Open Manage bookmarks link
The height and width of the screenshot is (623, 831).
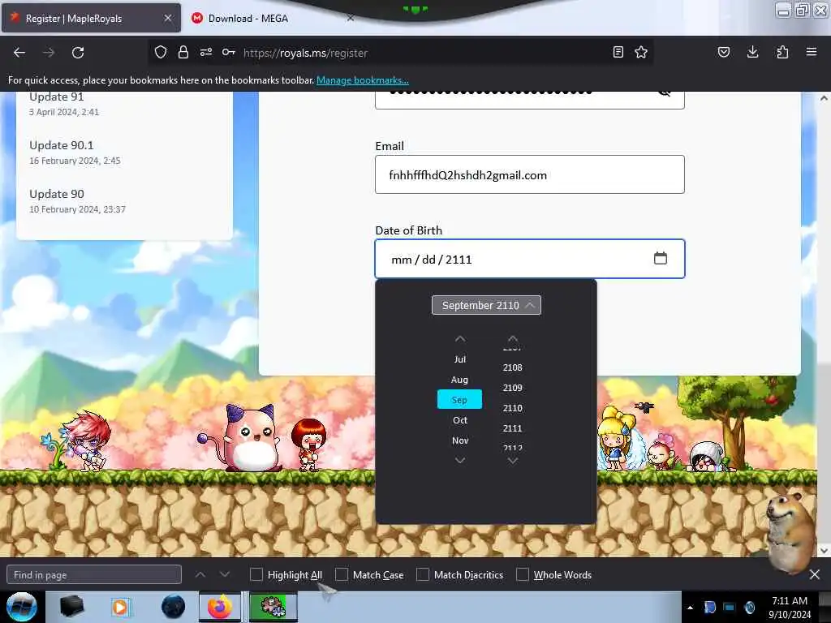tap(363, 80)
